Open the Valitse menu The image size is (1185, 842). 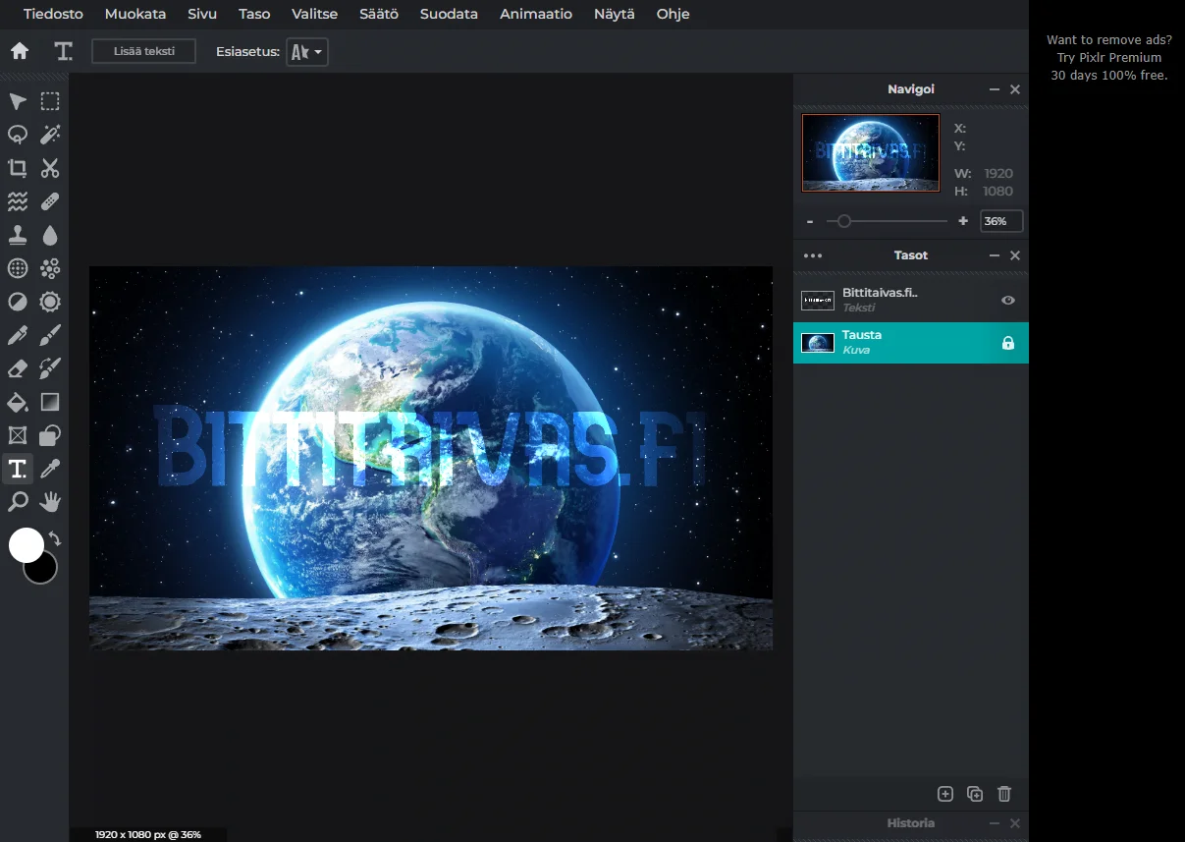click(315, 14)
